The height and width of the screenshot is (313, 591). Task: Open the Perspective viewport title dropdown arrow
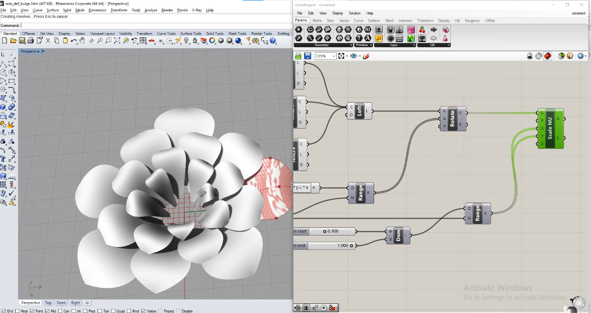tap(43, 51)
